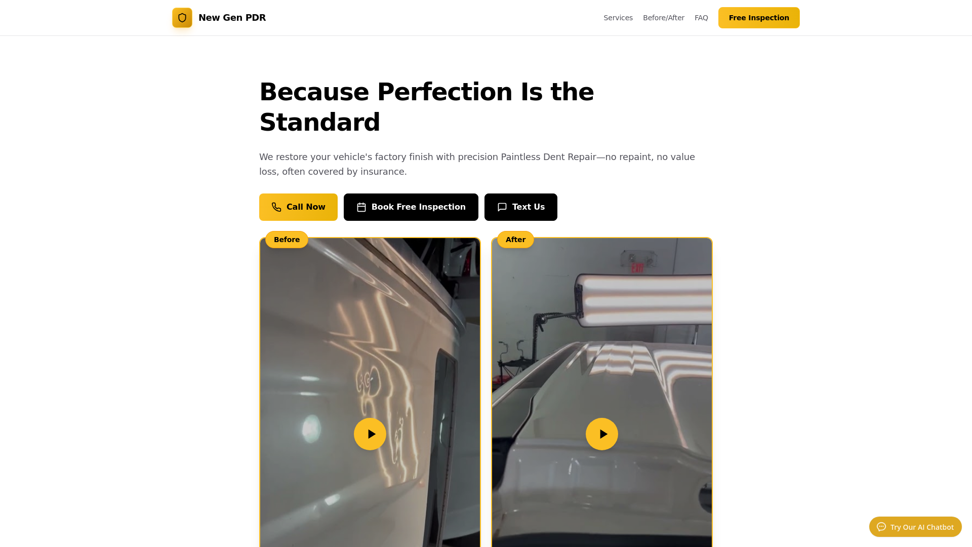The width and height of the screenshot is (972, 547).
Task: Click the shield logo icon
Action: pyautogui.click(x=182, y=18)
